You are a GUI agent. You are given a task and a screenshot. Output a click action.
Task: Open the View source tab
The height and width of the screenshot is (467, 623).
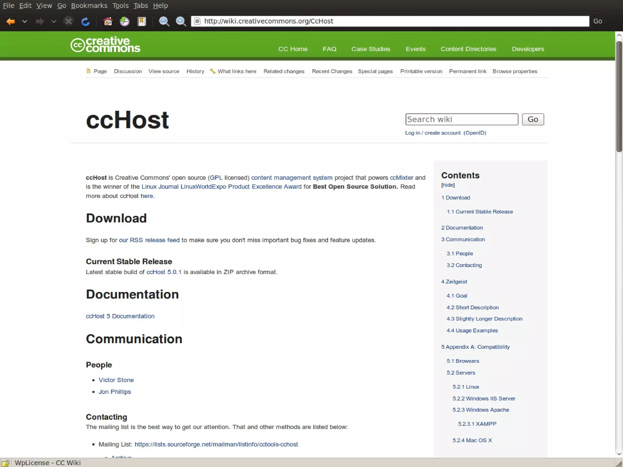click(164, 71)
